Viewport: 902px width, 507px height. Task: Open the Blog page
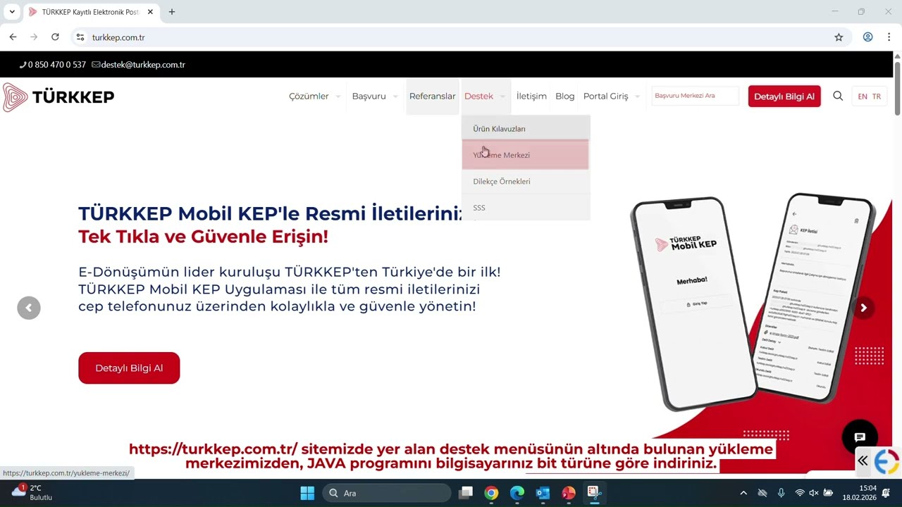[x=564, y=96]
